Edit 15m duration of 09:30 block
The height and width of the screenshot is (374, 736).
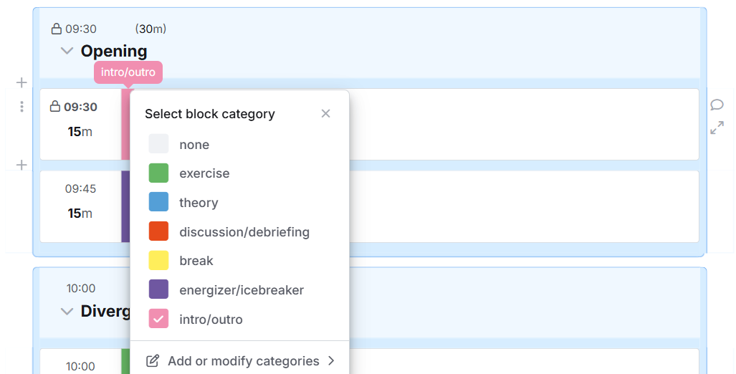[80, 132]
